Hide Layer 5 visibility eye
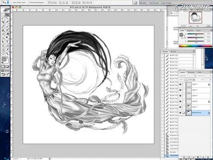This screenshot has width=213, height=160. point(181,90)
